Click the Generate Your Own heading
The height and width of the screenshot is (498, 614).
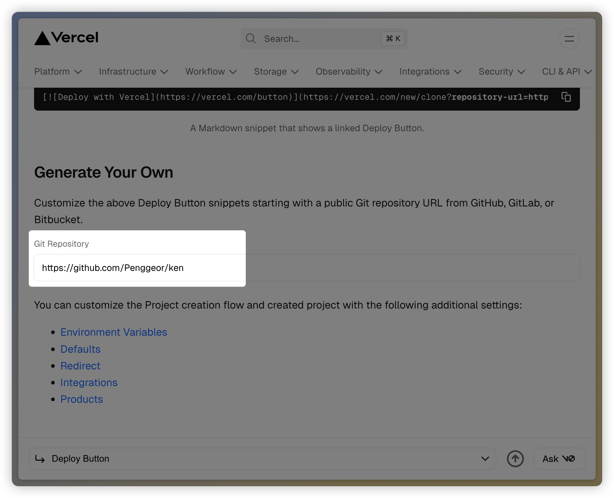pyautogui.click(x=104, y=172)
